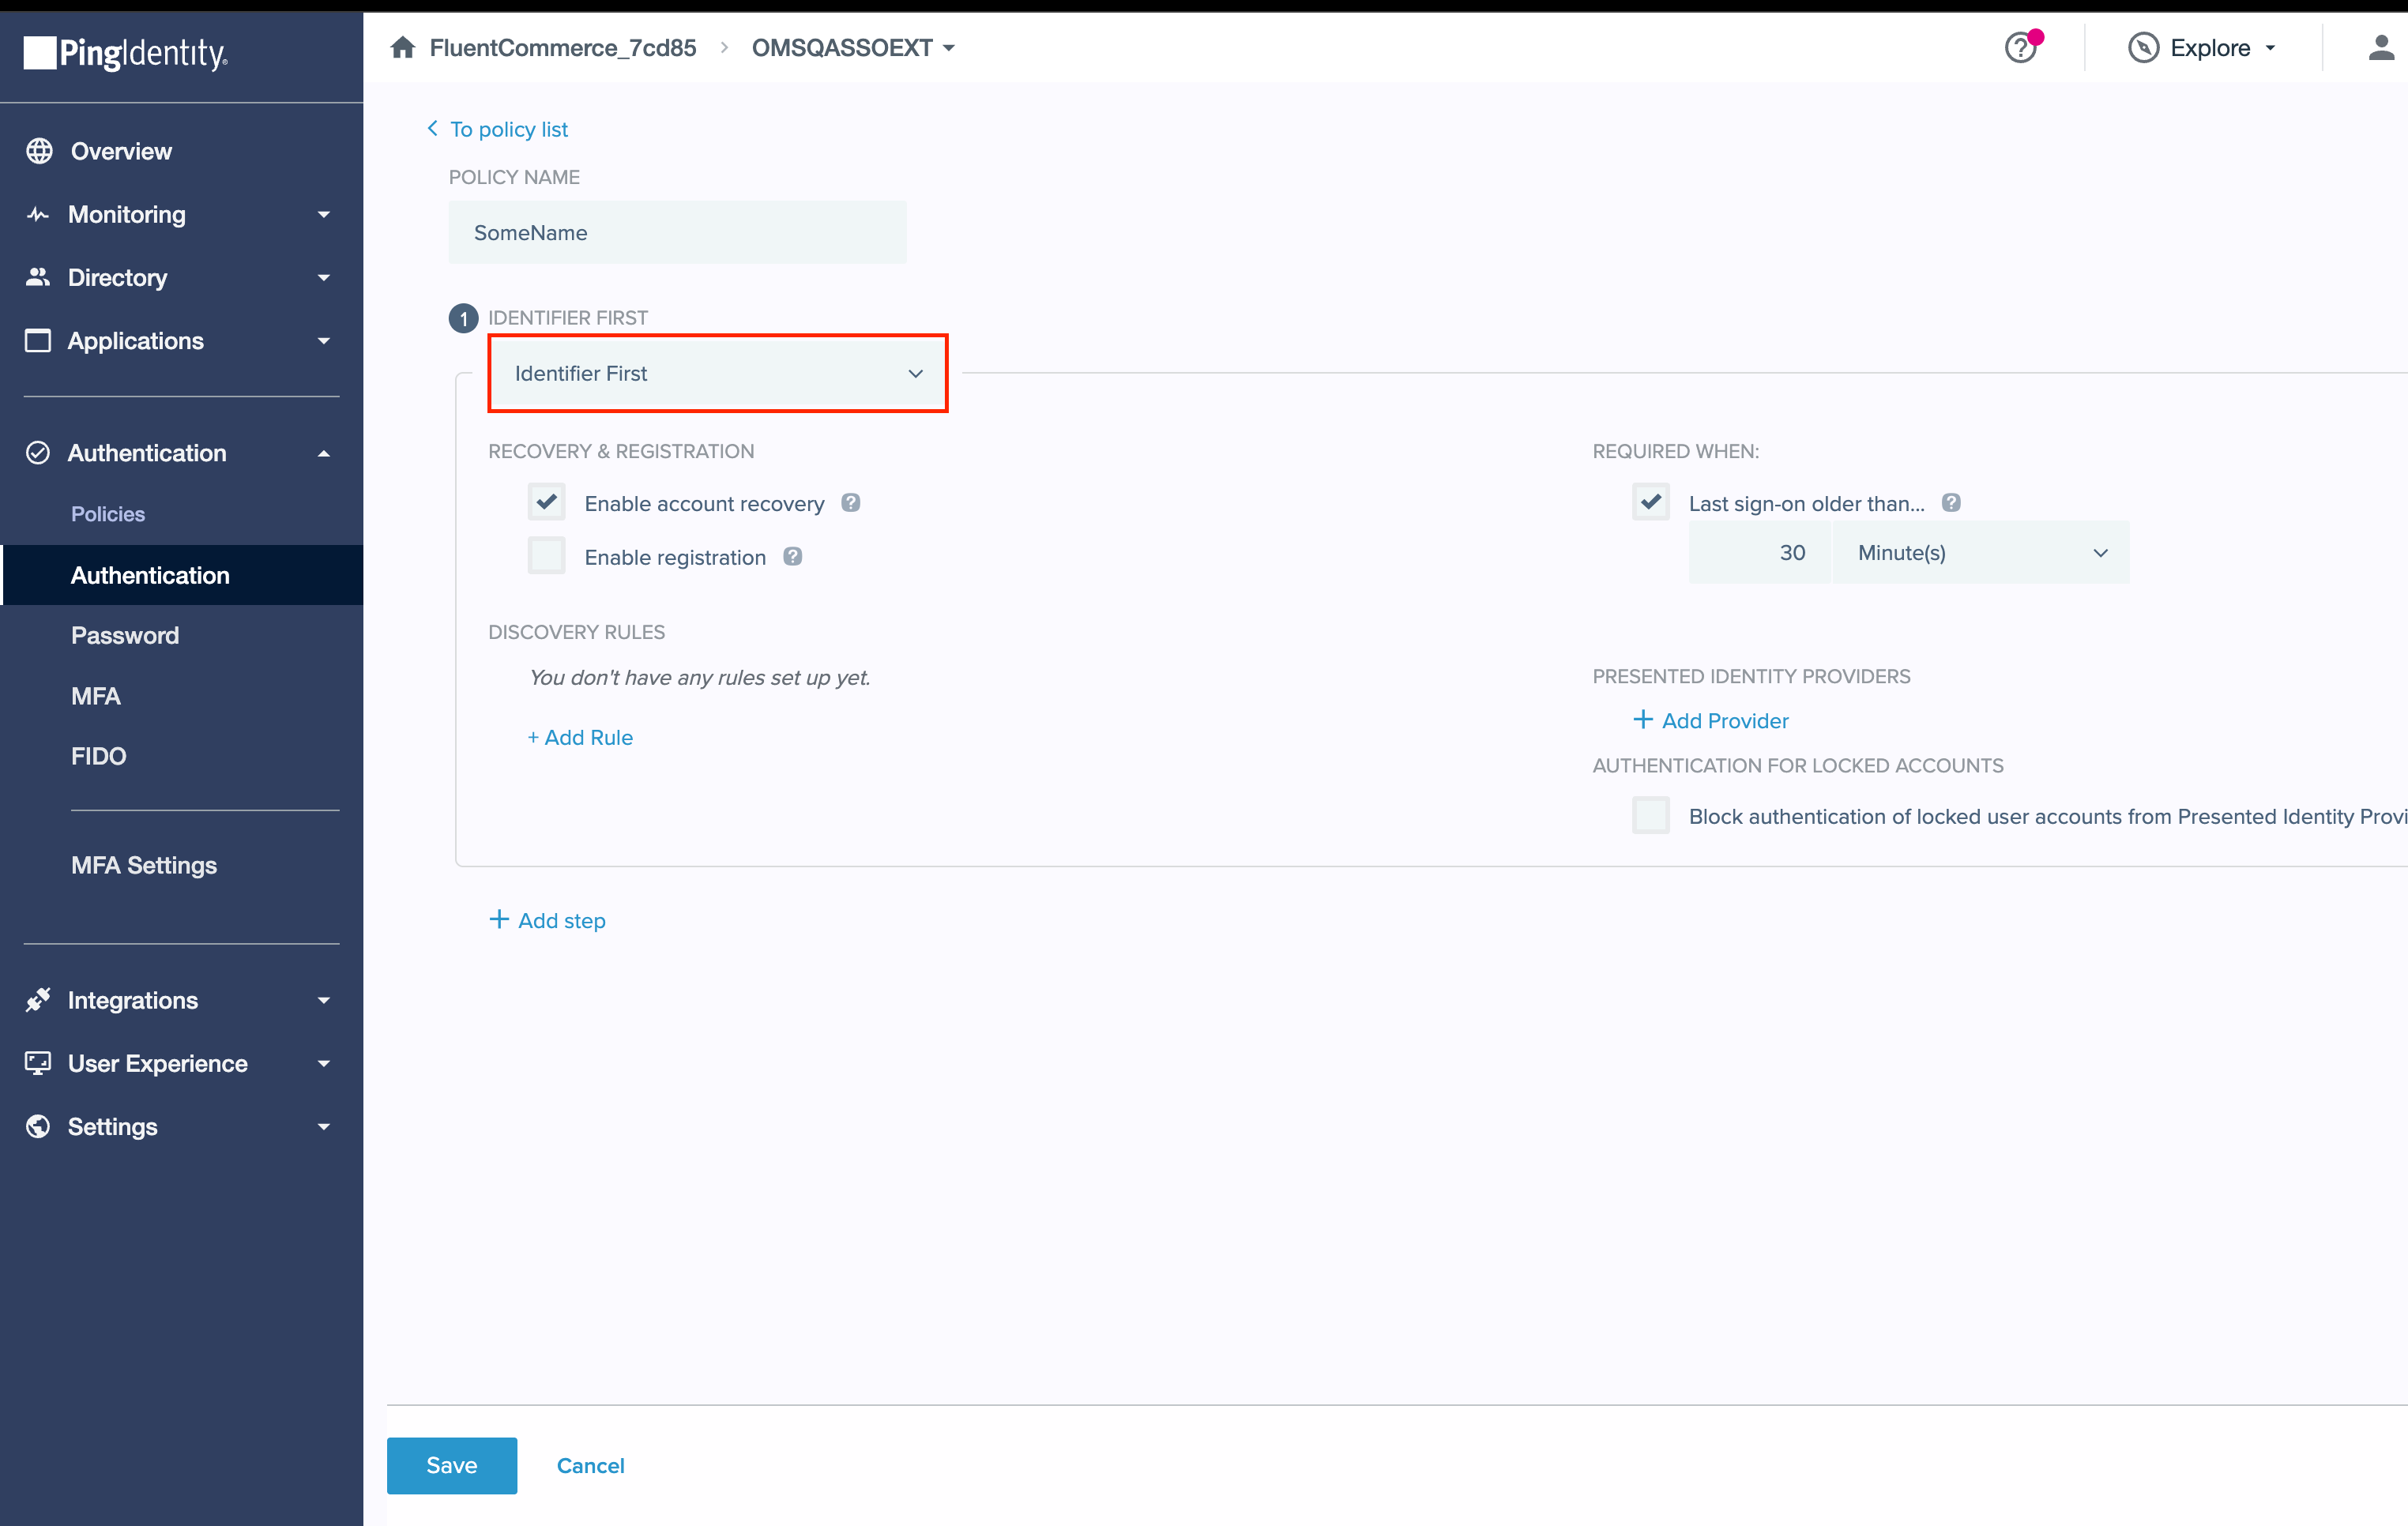Click help icon beside Last sign-on older than
This screenshot has width=2408, height=1526.
tap(1951, 503)
